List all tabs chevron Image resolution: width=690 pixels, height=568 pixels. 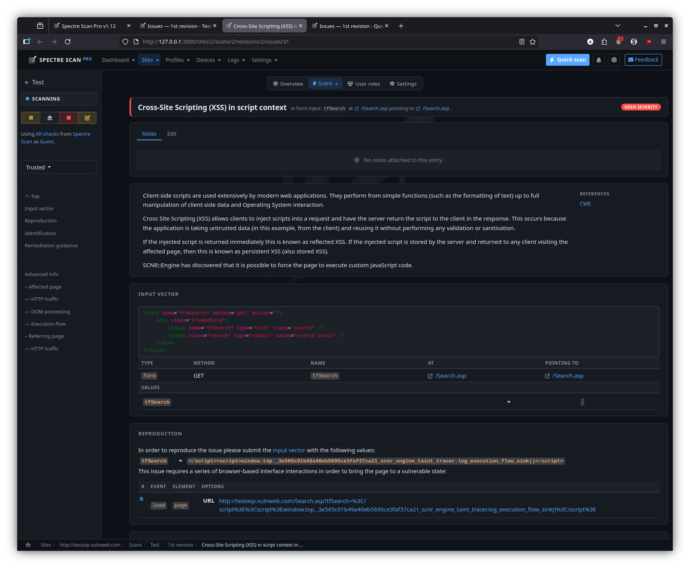point(618,26)
